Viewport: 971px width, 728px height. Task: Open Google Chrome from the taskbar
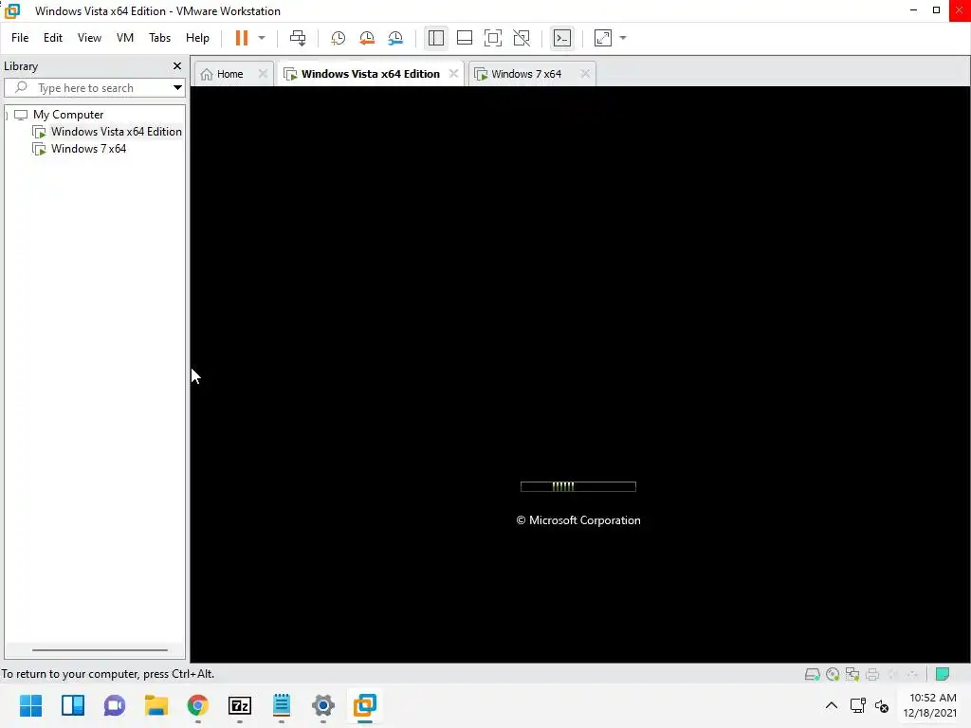pyautogui.click(x=198, y=705)
